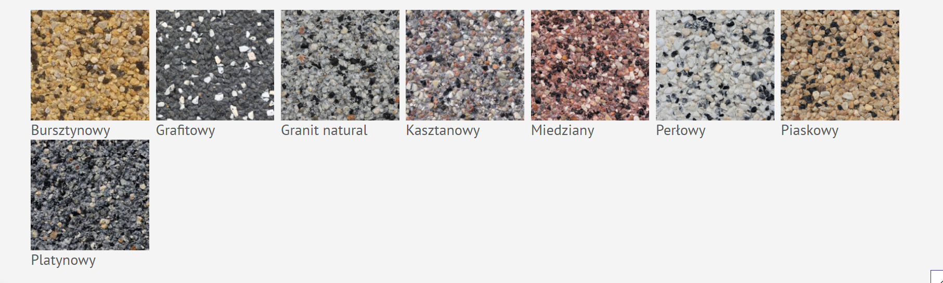
Task: Click the Platynowy text label
Action: click(x=63, y=260)
